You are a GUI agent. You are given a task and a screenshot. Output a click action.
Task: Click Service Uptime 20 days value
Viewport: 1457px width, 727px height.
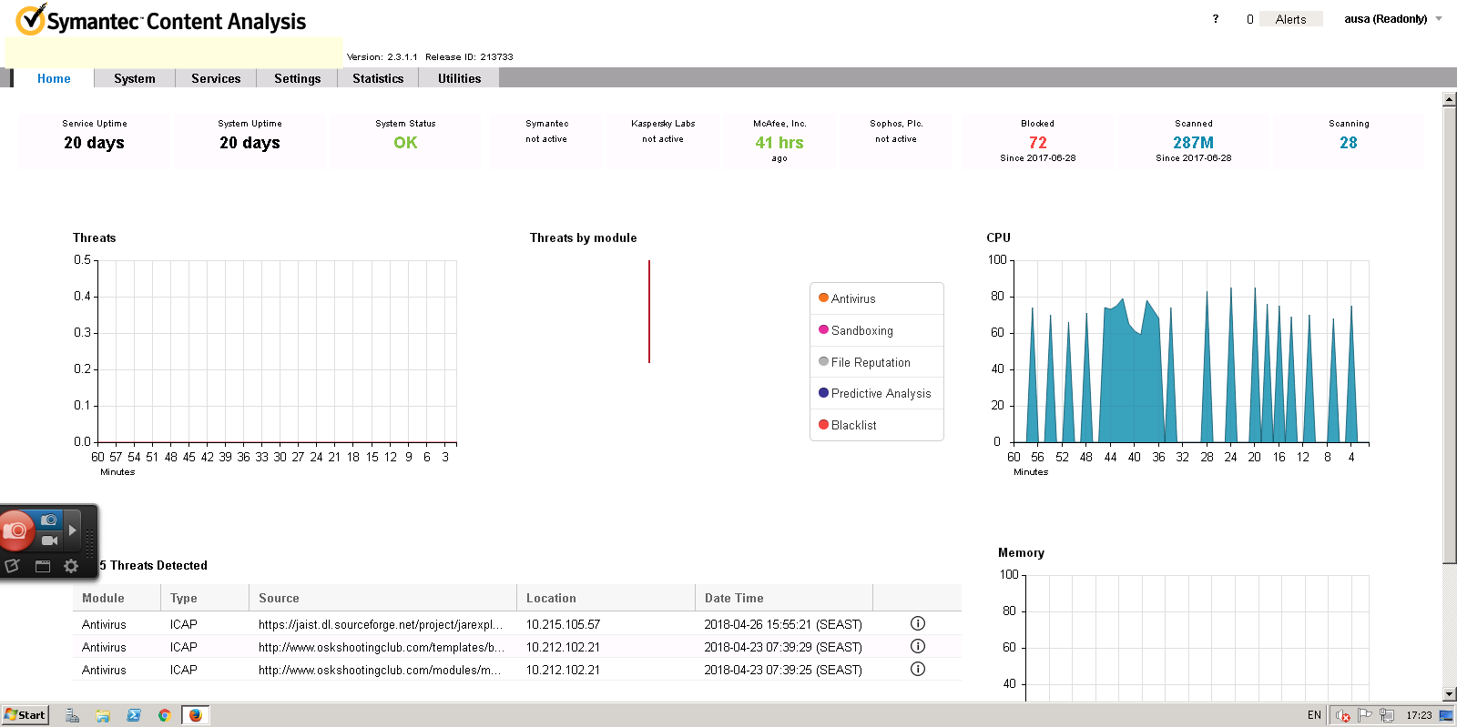[94, 143]
